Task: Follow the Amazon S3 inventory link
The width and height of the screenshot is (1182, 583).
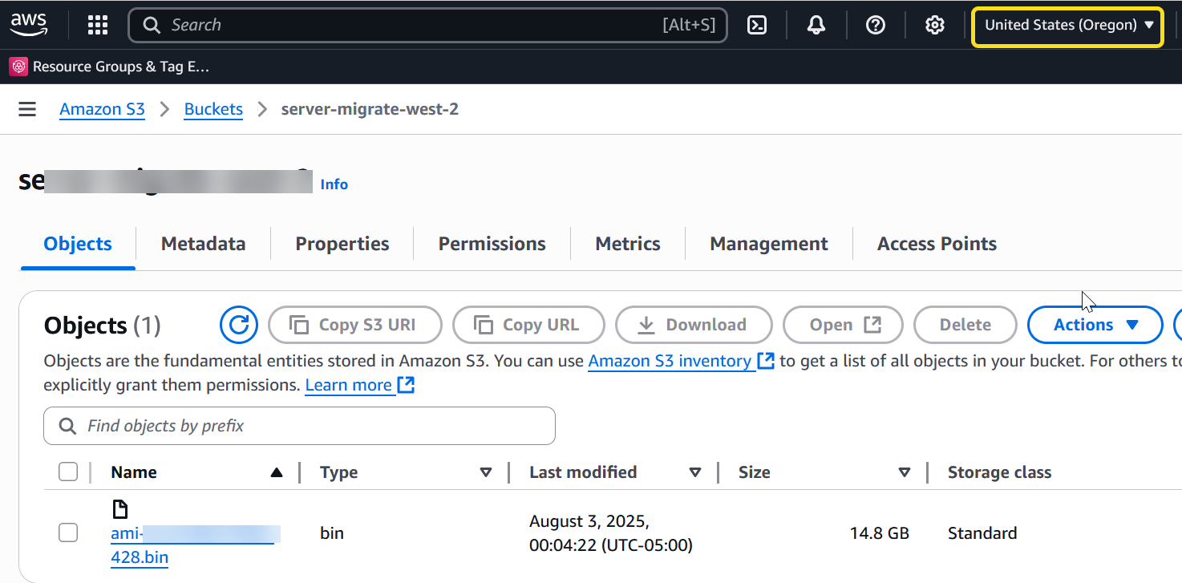Action: coord(670,361)
